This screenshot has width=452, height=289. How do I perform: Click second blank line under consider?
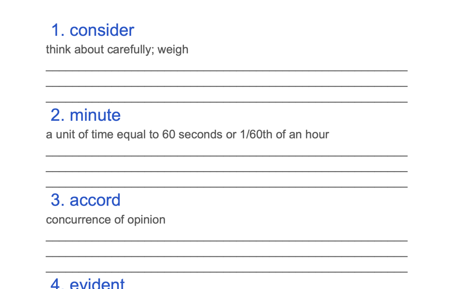tap(226, 86)
